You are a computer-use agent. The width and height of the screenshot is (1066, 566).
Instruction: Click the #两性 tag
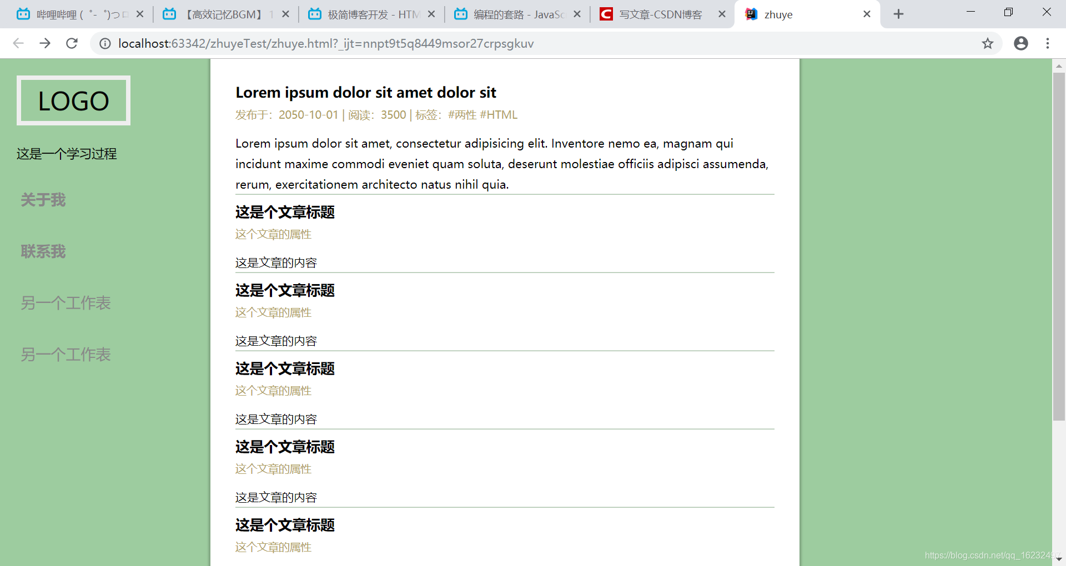[x=462, y=115]
